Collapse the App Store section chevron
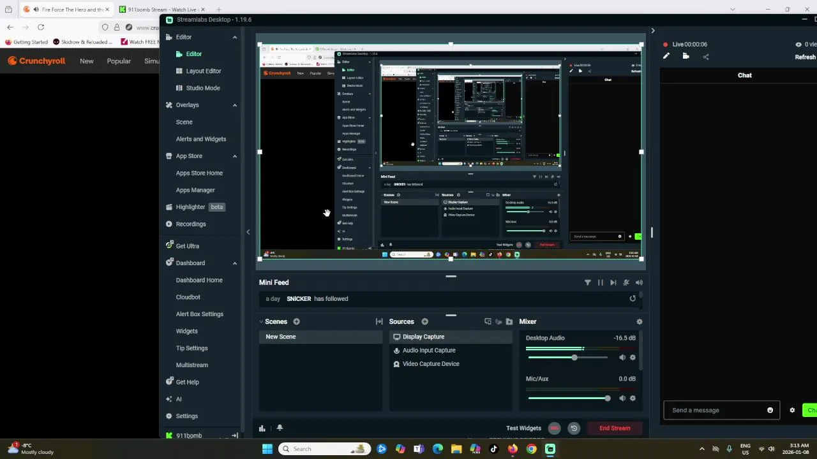Image resolution: width=817 pixels, height=459 pixels. (x=234, y=156)
